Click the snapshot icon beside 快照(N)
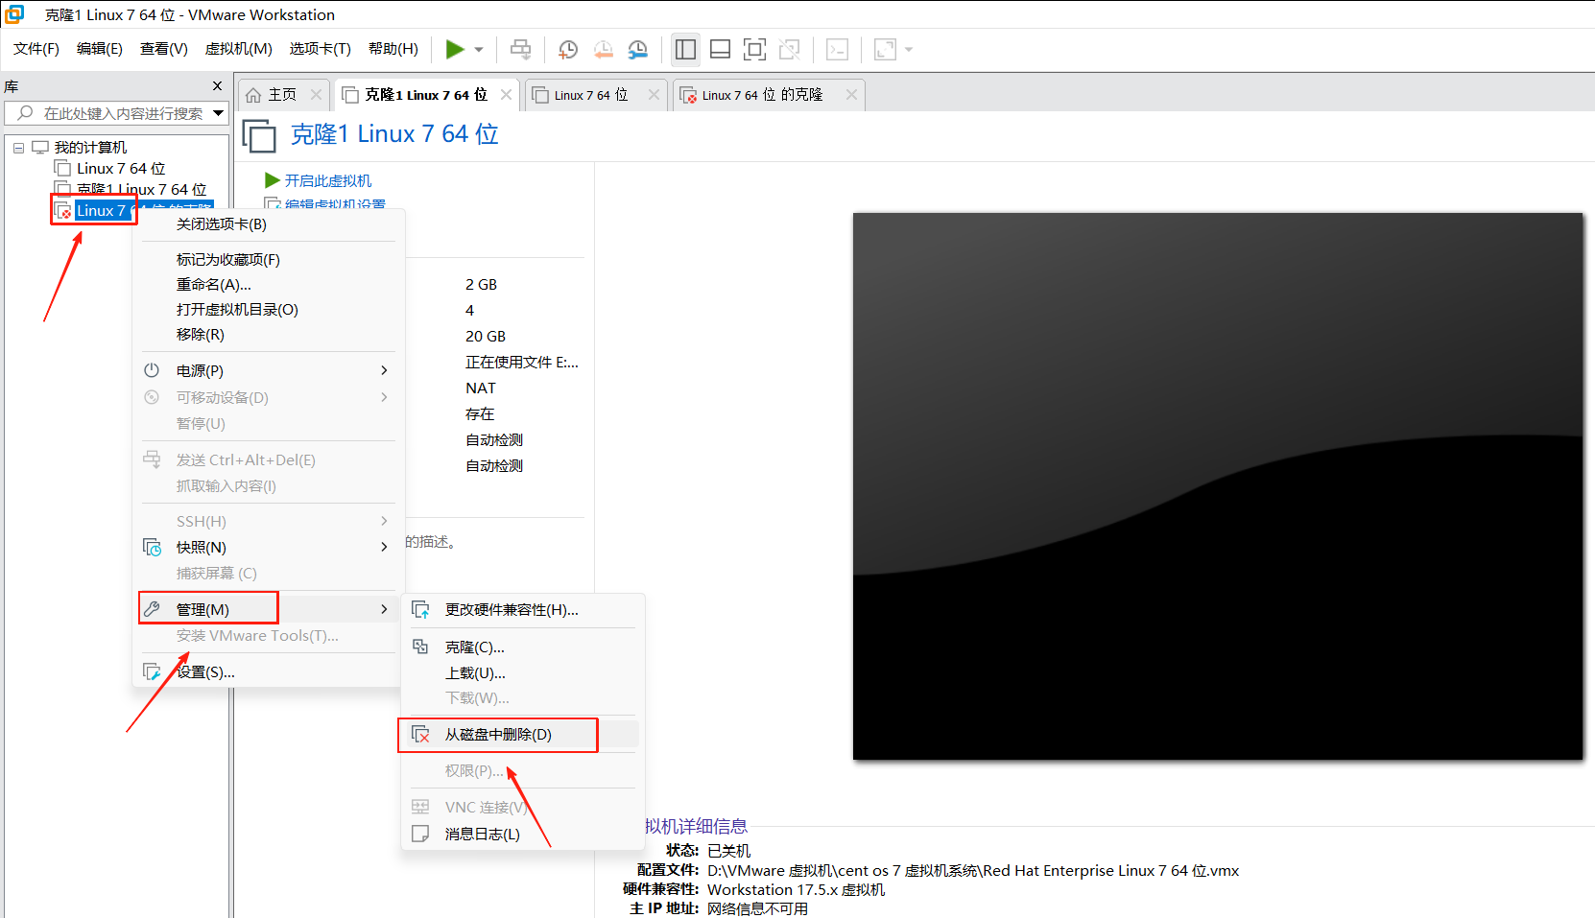This screenshot has height=918, width=1595. (152, 547)
